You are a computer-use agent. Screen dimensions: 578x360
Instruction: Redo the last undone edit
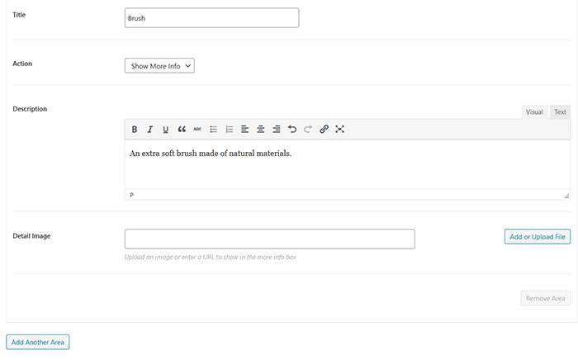pyautogui.click(x=308, y=130)
